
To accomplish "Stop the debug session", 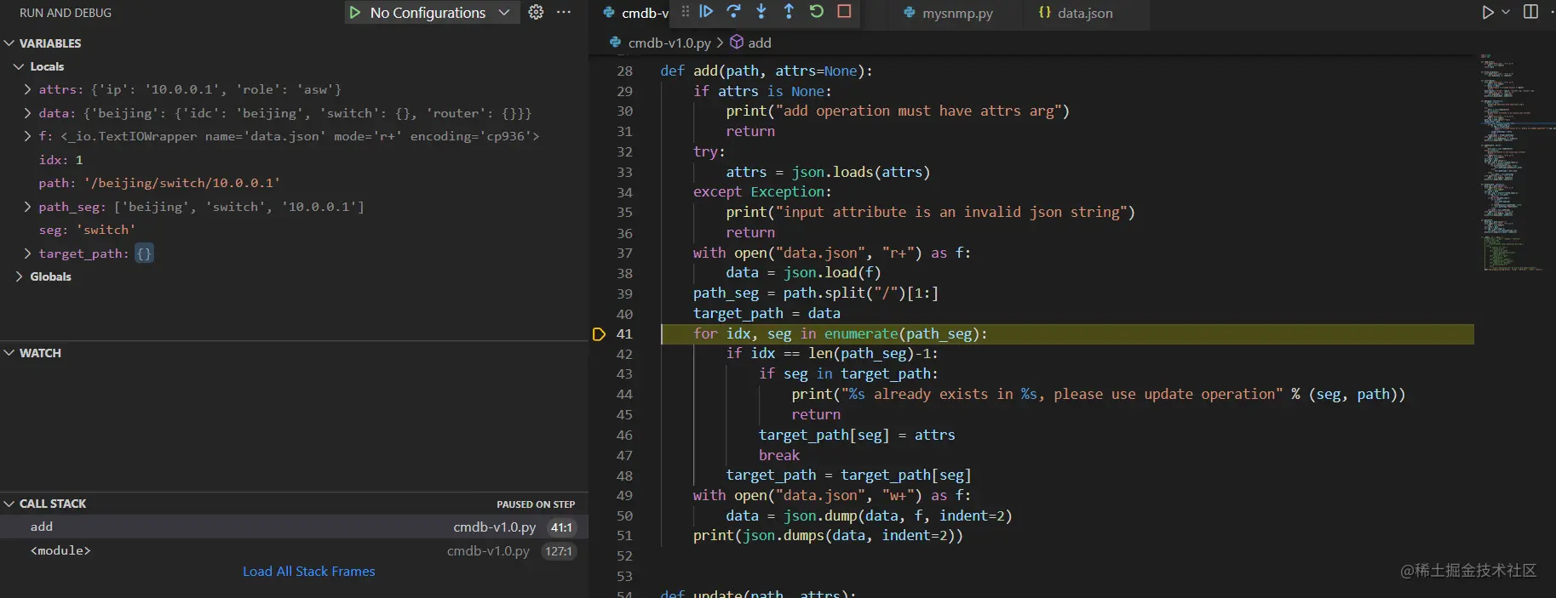I will point(844,11).
